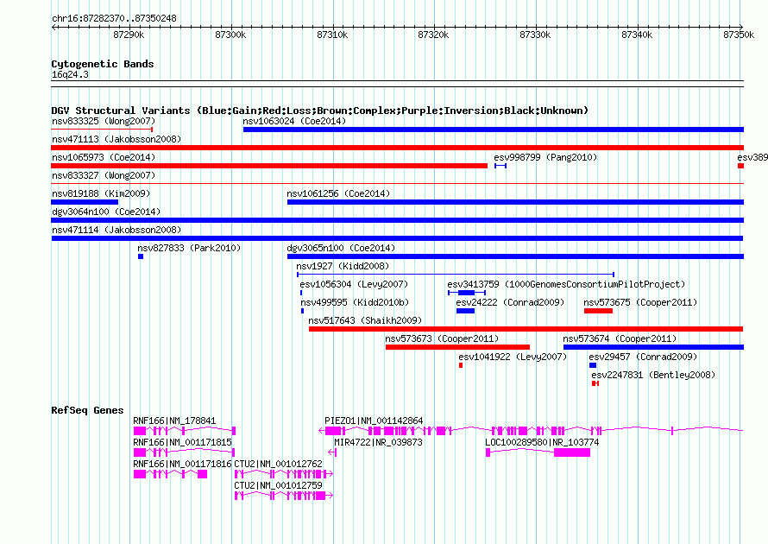
Task: Open nsv471113 (Jakobsson2008) variant label
Action: click(x=116, y=139)
